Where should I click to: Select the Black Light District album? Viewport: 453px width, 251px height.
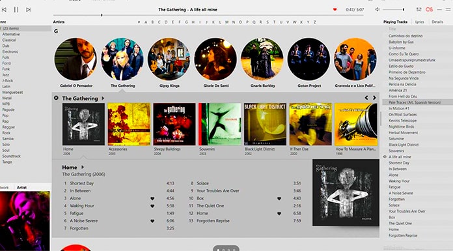[265, 125]
